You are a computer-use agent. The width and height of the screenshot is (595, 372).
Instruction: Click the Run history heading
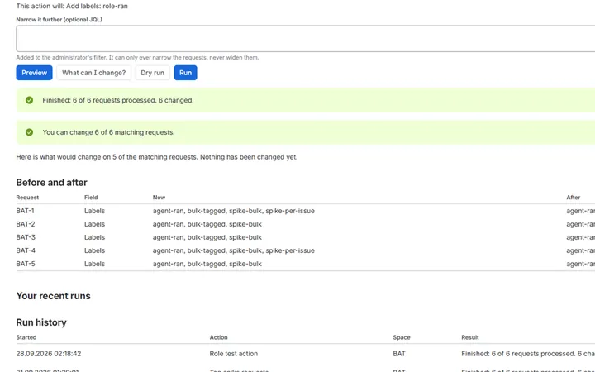coord(41,322)
